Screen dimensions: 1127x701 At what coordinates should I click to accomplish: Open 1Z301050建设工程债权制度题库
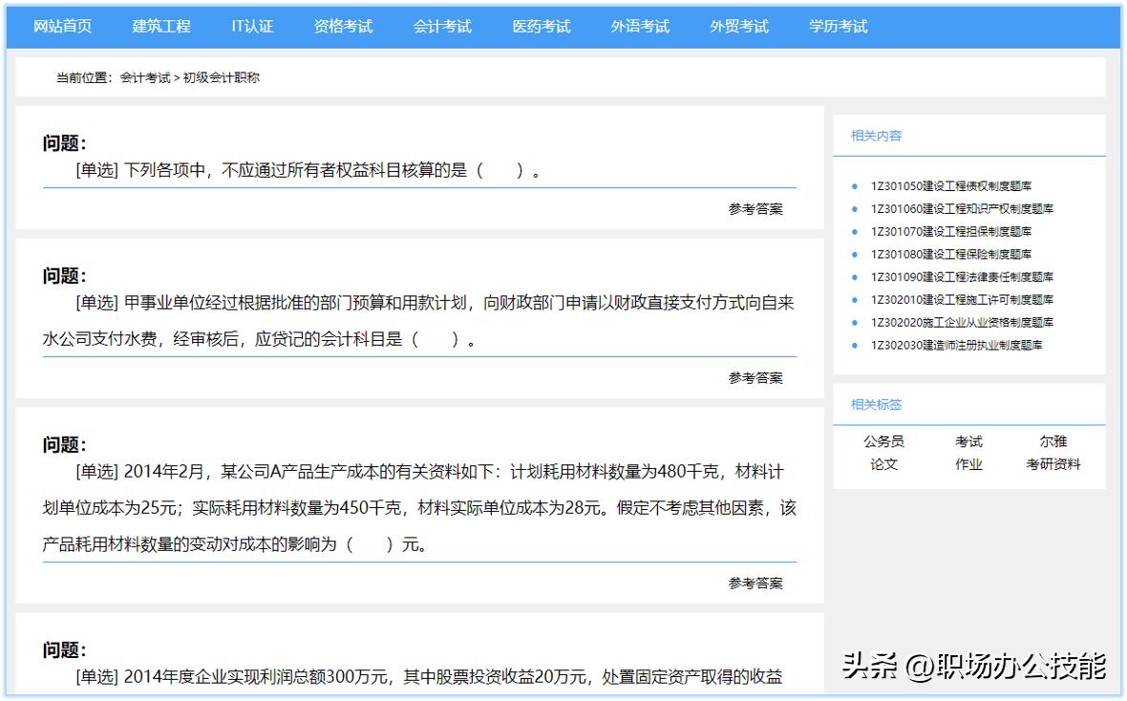[951, 186]
